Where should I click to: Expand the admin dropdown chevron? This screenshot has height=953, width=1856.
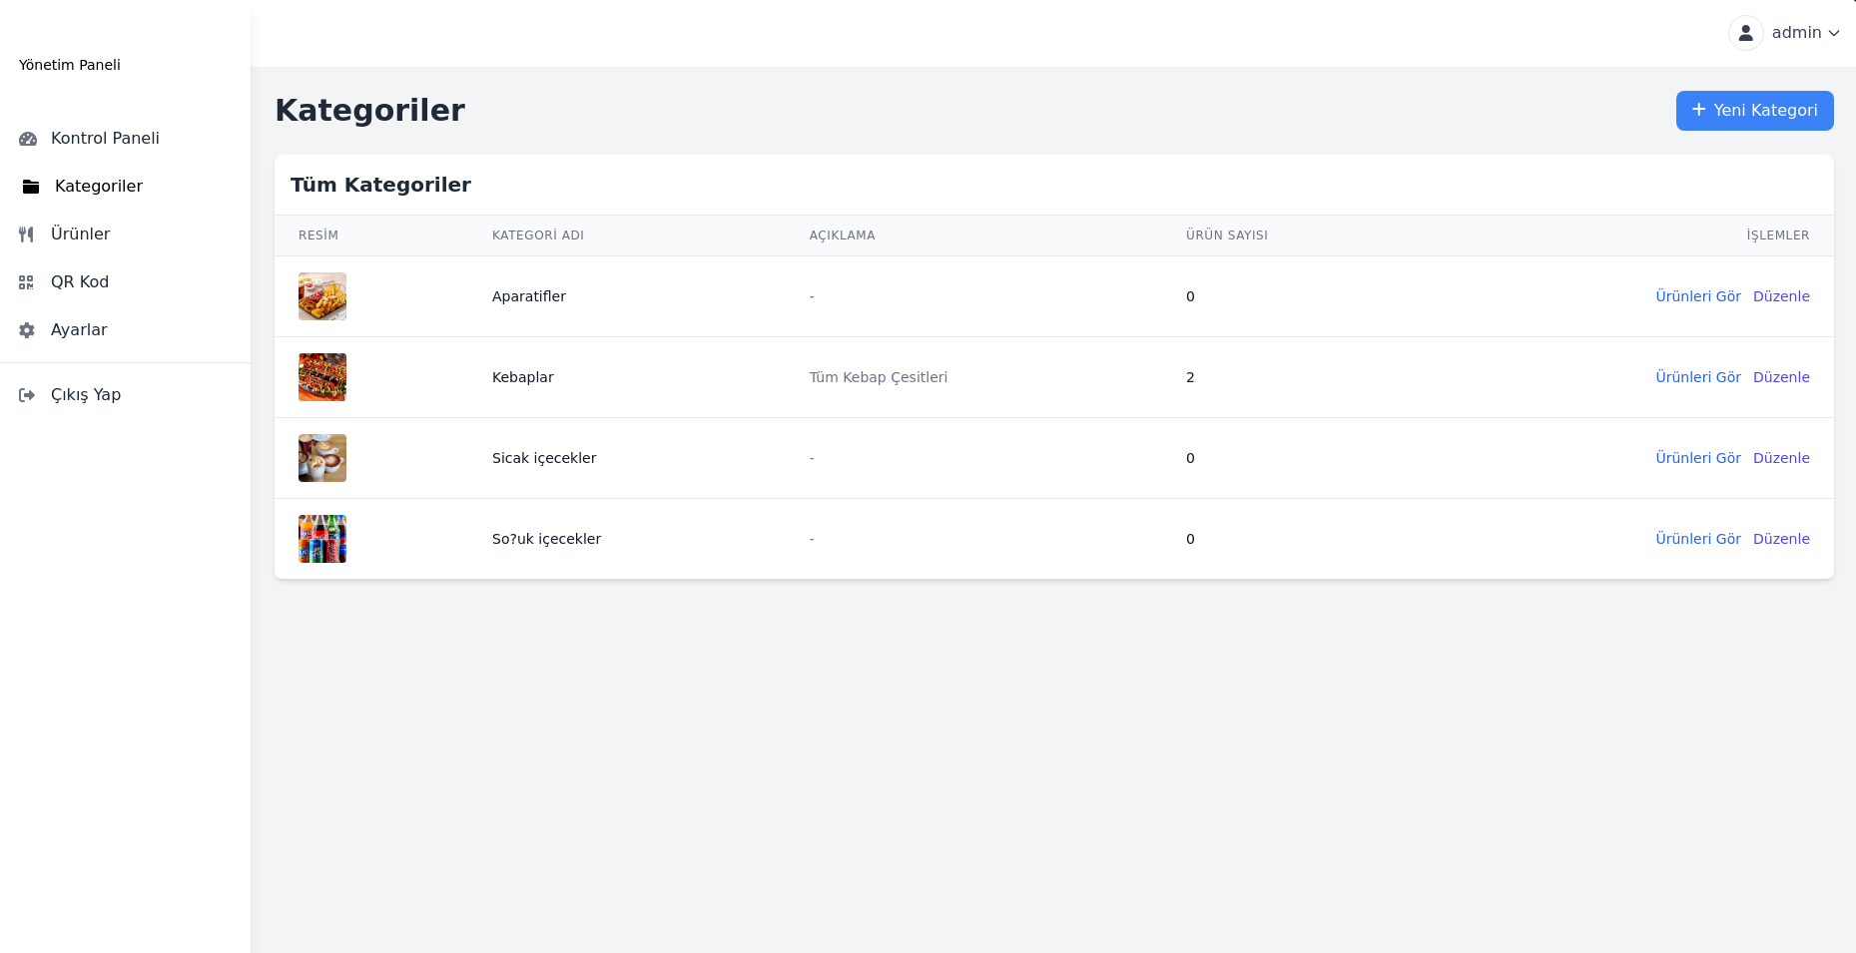coord(1834,33)
